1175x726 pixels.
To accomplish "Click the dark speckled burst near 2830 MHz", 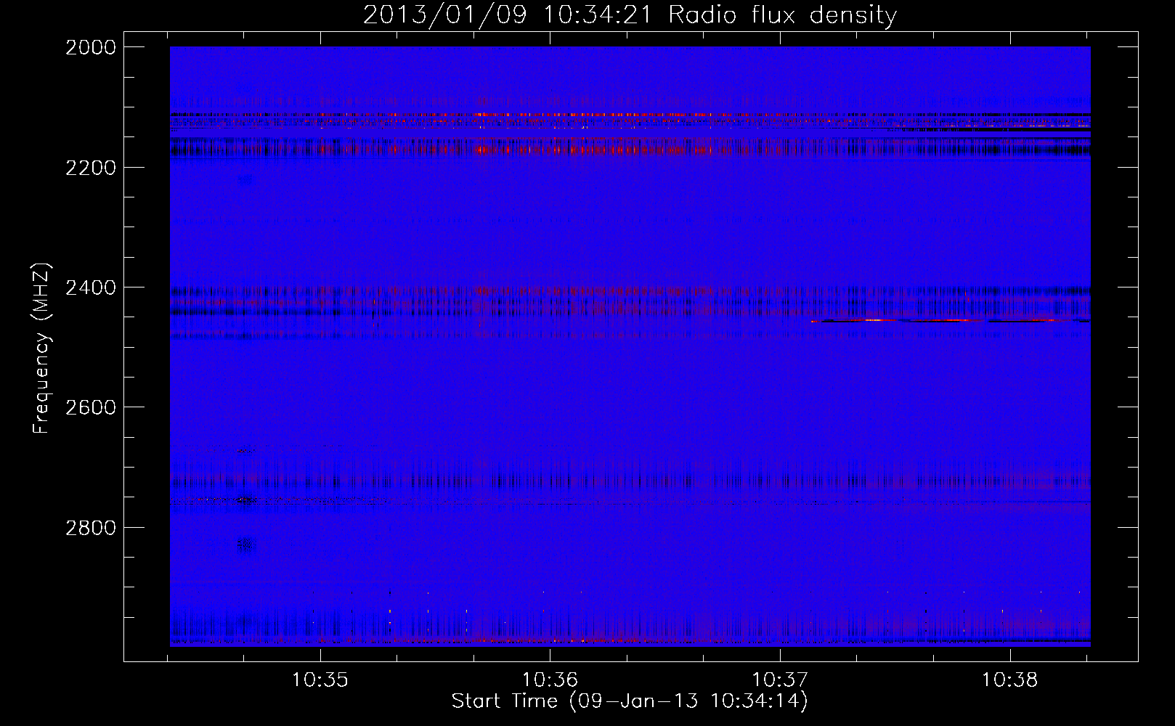I will tap(246, 544).
